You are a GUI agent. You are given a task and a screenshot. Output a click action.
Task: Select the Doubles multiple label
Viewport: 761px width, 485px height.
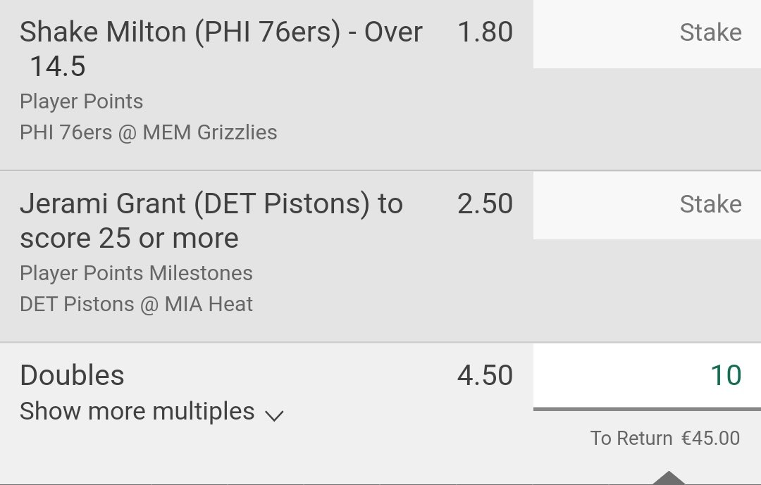[72, 375]
